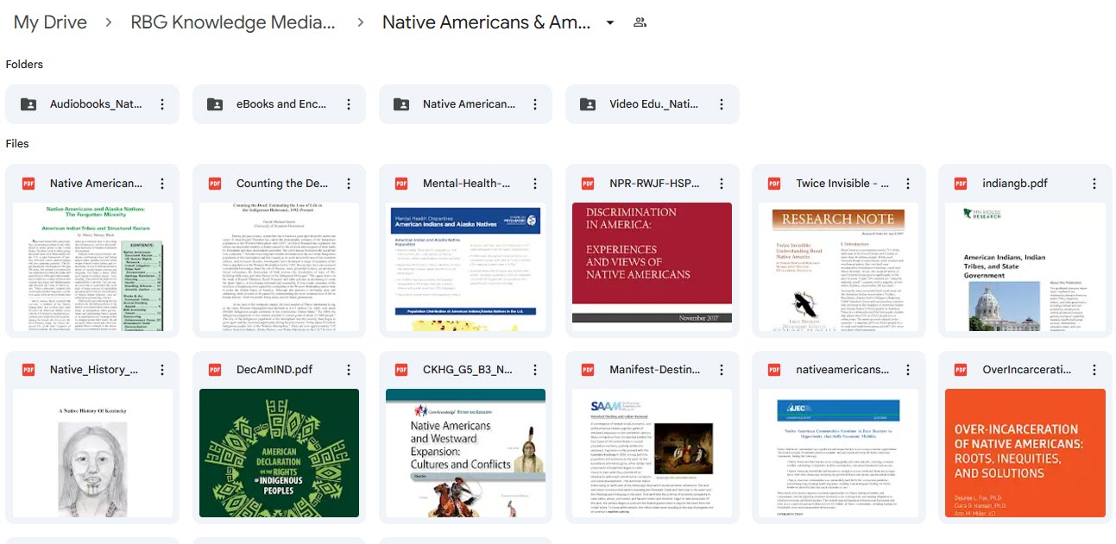This screenshot has width=1116, height=544.
Task: Open more options for eBooks and Enc folder
Action: 349,104
